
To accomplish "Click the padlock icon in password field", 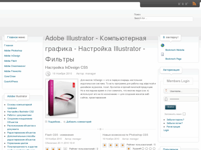I will (x=166, y=99).
